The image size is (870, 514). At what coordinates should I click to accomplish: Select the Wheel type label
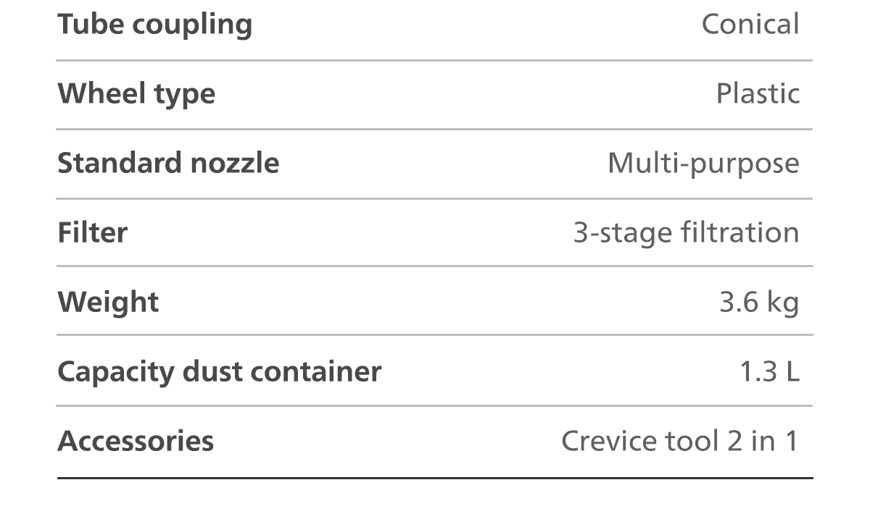(136, 94)
